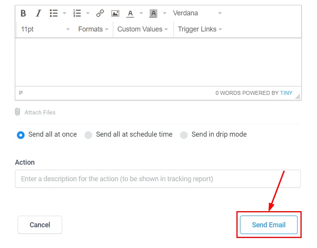Image resolution: width=317 pixels, height=248 pixels.
Task: Click the Cancel button
Action: pos(40,225)
